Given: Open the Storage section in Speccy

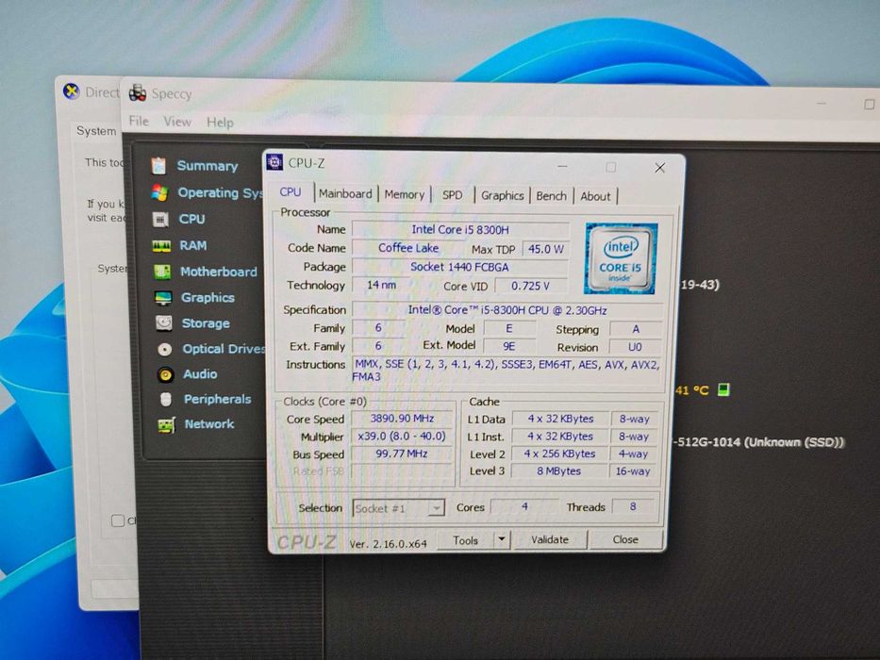Looking at the screenshot, I should coord(206,323).
